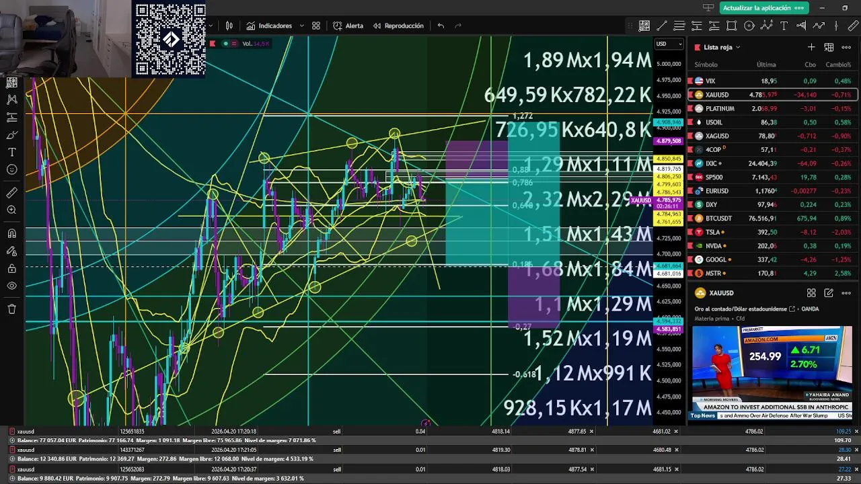
Task: Undo the last chart action
Action: point(441,26)
